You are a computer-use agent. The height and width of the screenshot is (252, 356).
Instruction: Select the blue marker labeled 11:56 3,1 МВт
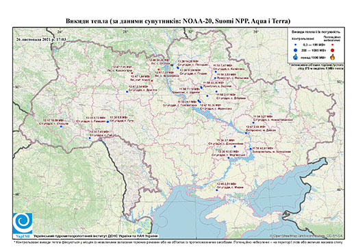coord(235,147)
